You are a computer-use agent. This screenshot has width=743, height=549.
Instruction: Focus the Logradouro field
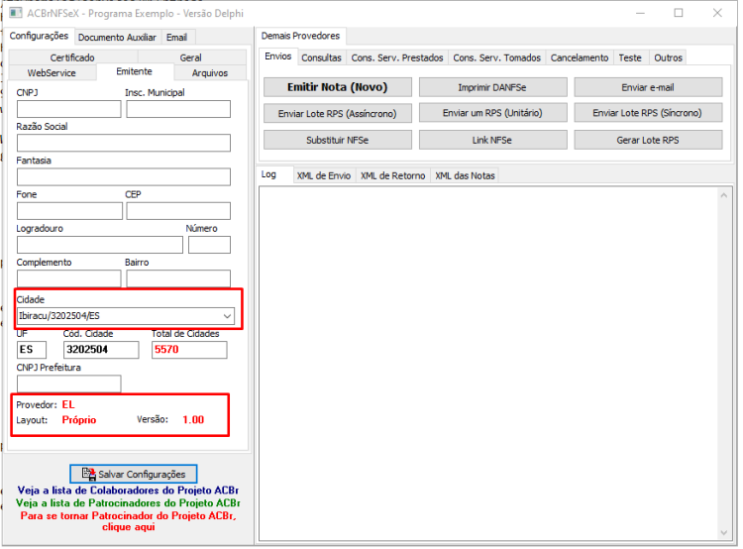click(100, 245)
